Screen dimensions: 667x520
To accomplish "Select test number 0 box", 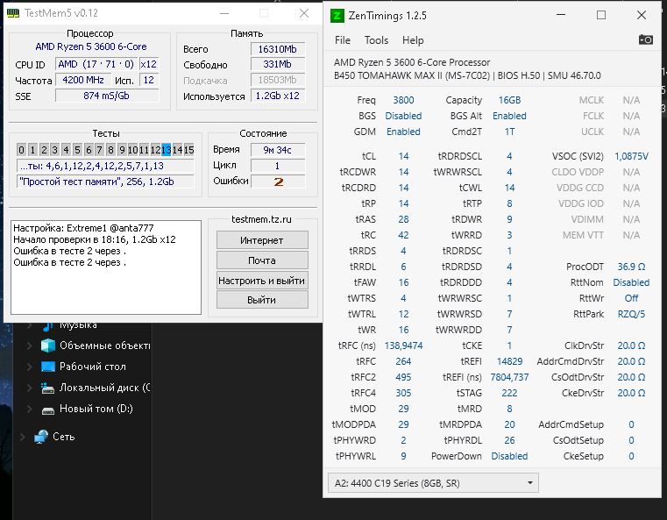I will point(21,150).
